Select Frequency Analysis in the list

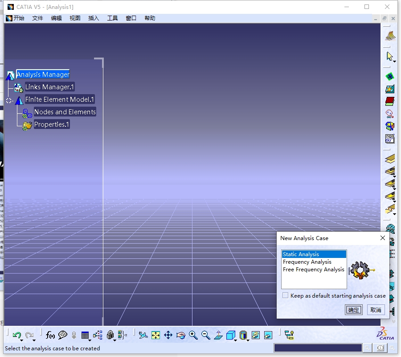coord(314,262)
